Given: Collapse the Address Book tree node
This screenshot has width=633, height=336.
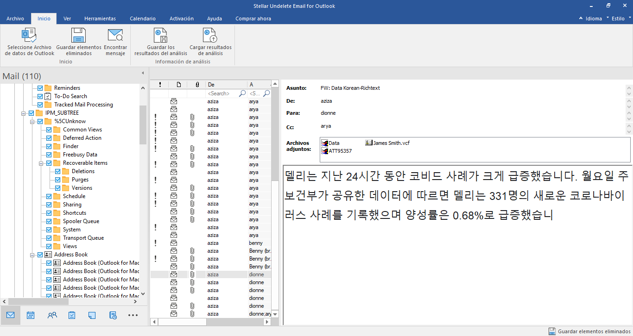Looking at the screenshot, I should point(32,255).
